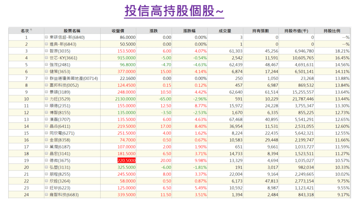360x209 pixels.
Task: Click the red highlighted 220.5000 price cell
Action: tap(126, 161)
